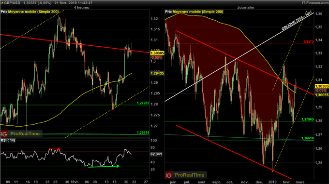
Task: Click the 80 mark on the RSI scale
Action: [153, 147]
